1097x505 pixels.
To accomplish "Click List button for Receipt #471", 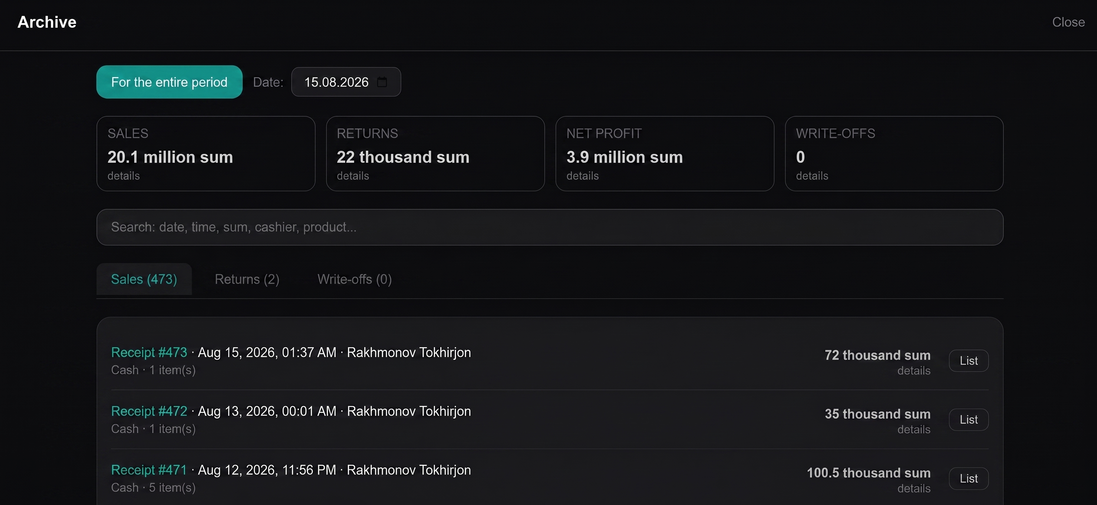I will pyautogui.click(x=969, y=478).
